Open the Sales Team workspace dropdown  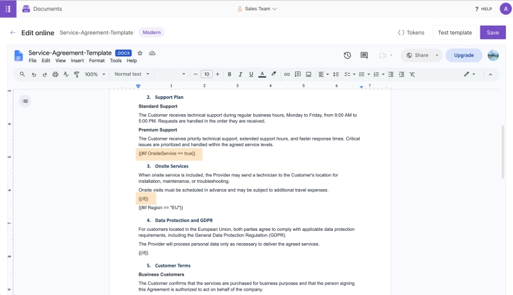(257, 9)
